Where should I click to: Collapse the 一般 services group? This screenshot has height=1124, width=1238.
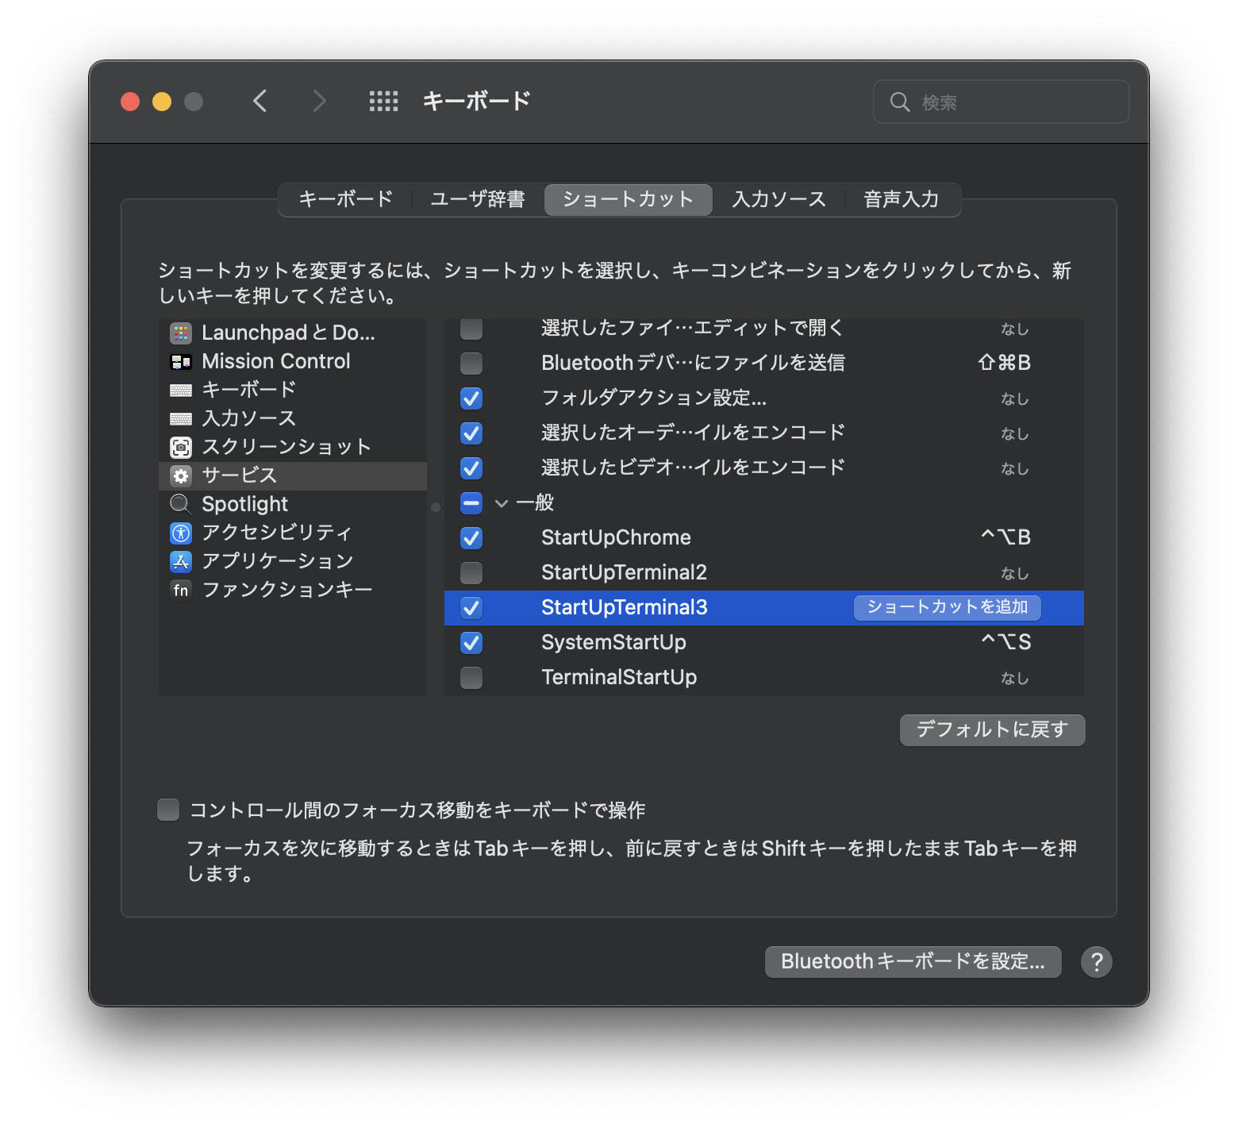tap(501, 502)
